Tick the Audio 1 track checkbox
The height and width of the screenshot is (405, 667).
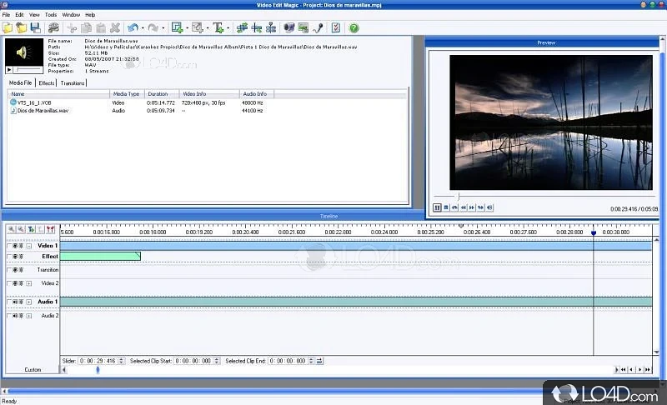point(9,302)
